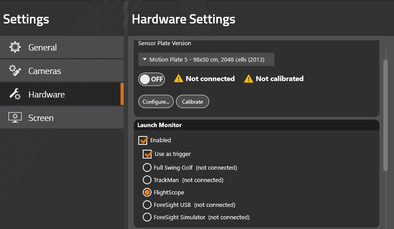Click the Configure... button
394x229 pixels.
click(156, 102)
